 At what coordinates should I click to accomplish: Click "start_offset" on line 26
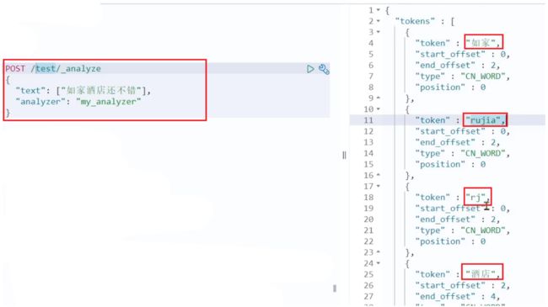(x=450, y=285)
